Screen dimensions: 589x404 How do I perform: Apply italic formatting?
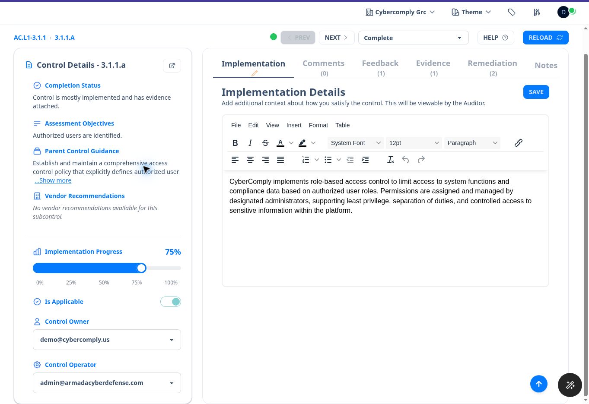coord(250,143)
